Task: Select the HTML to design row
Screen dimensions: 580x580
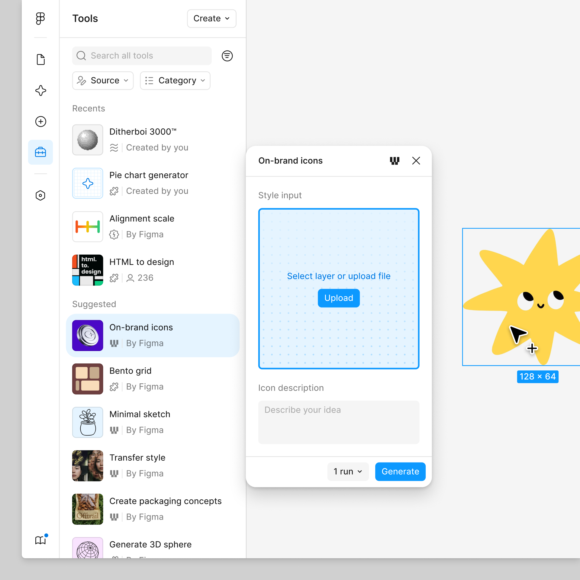Action: 153,270
